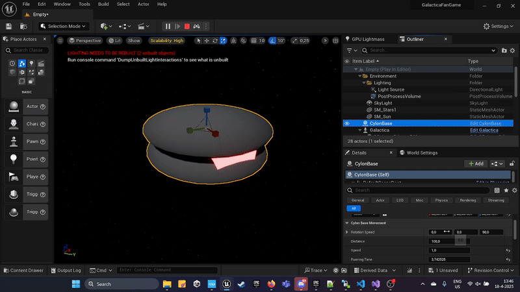Image resolution: width=520 pixels, height=292 pixels.
Task: Stop the play session with red button
Action: pos(187,26)
